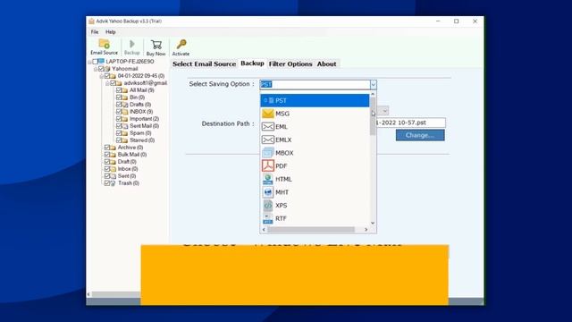The height and width of the screenshot is (322, 572).
Task: Toggle the Bin (0) checkbox
Action: point(119,97)
